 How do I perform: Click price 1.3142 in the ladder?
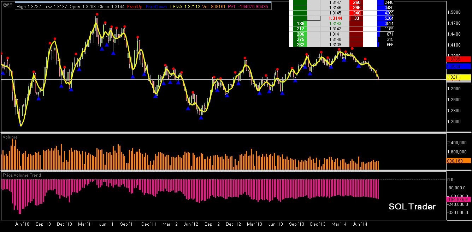(335, 29)
